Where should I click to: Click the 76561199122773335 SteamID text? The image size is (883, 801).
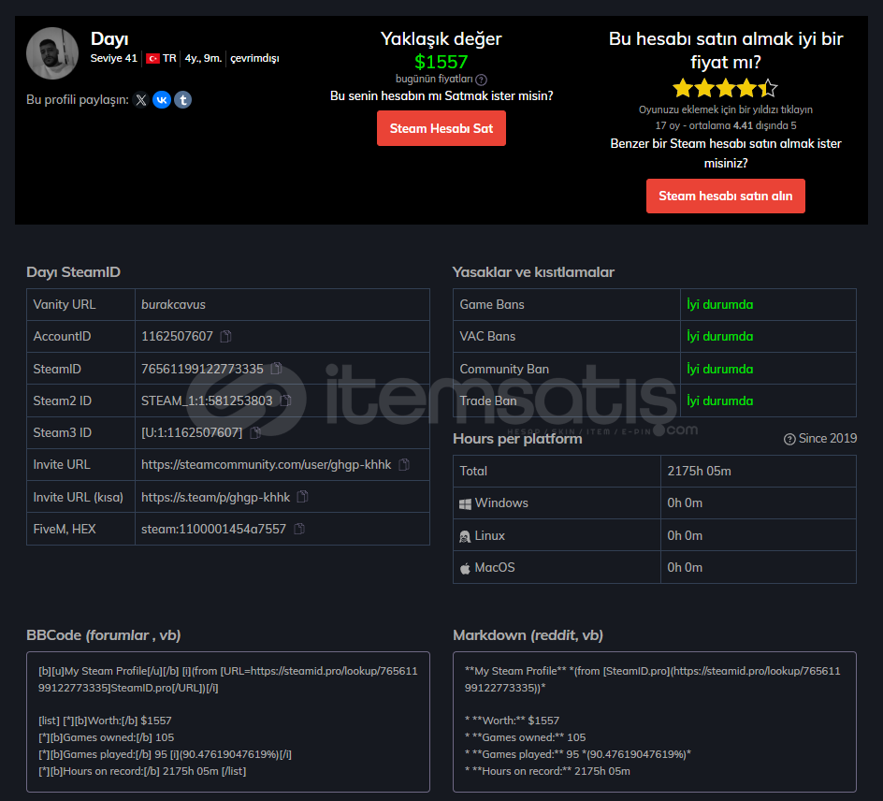pyautogui.click(x=202, y=369)
